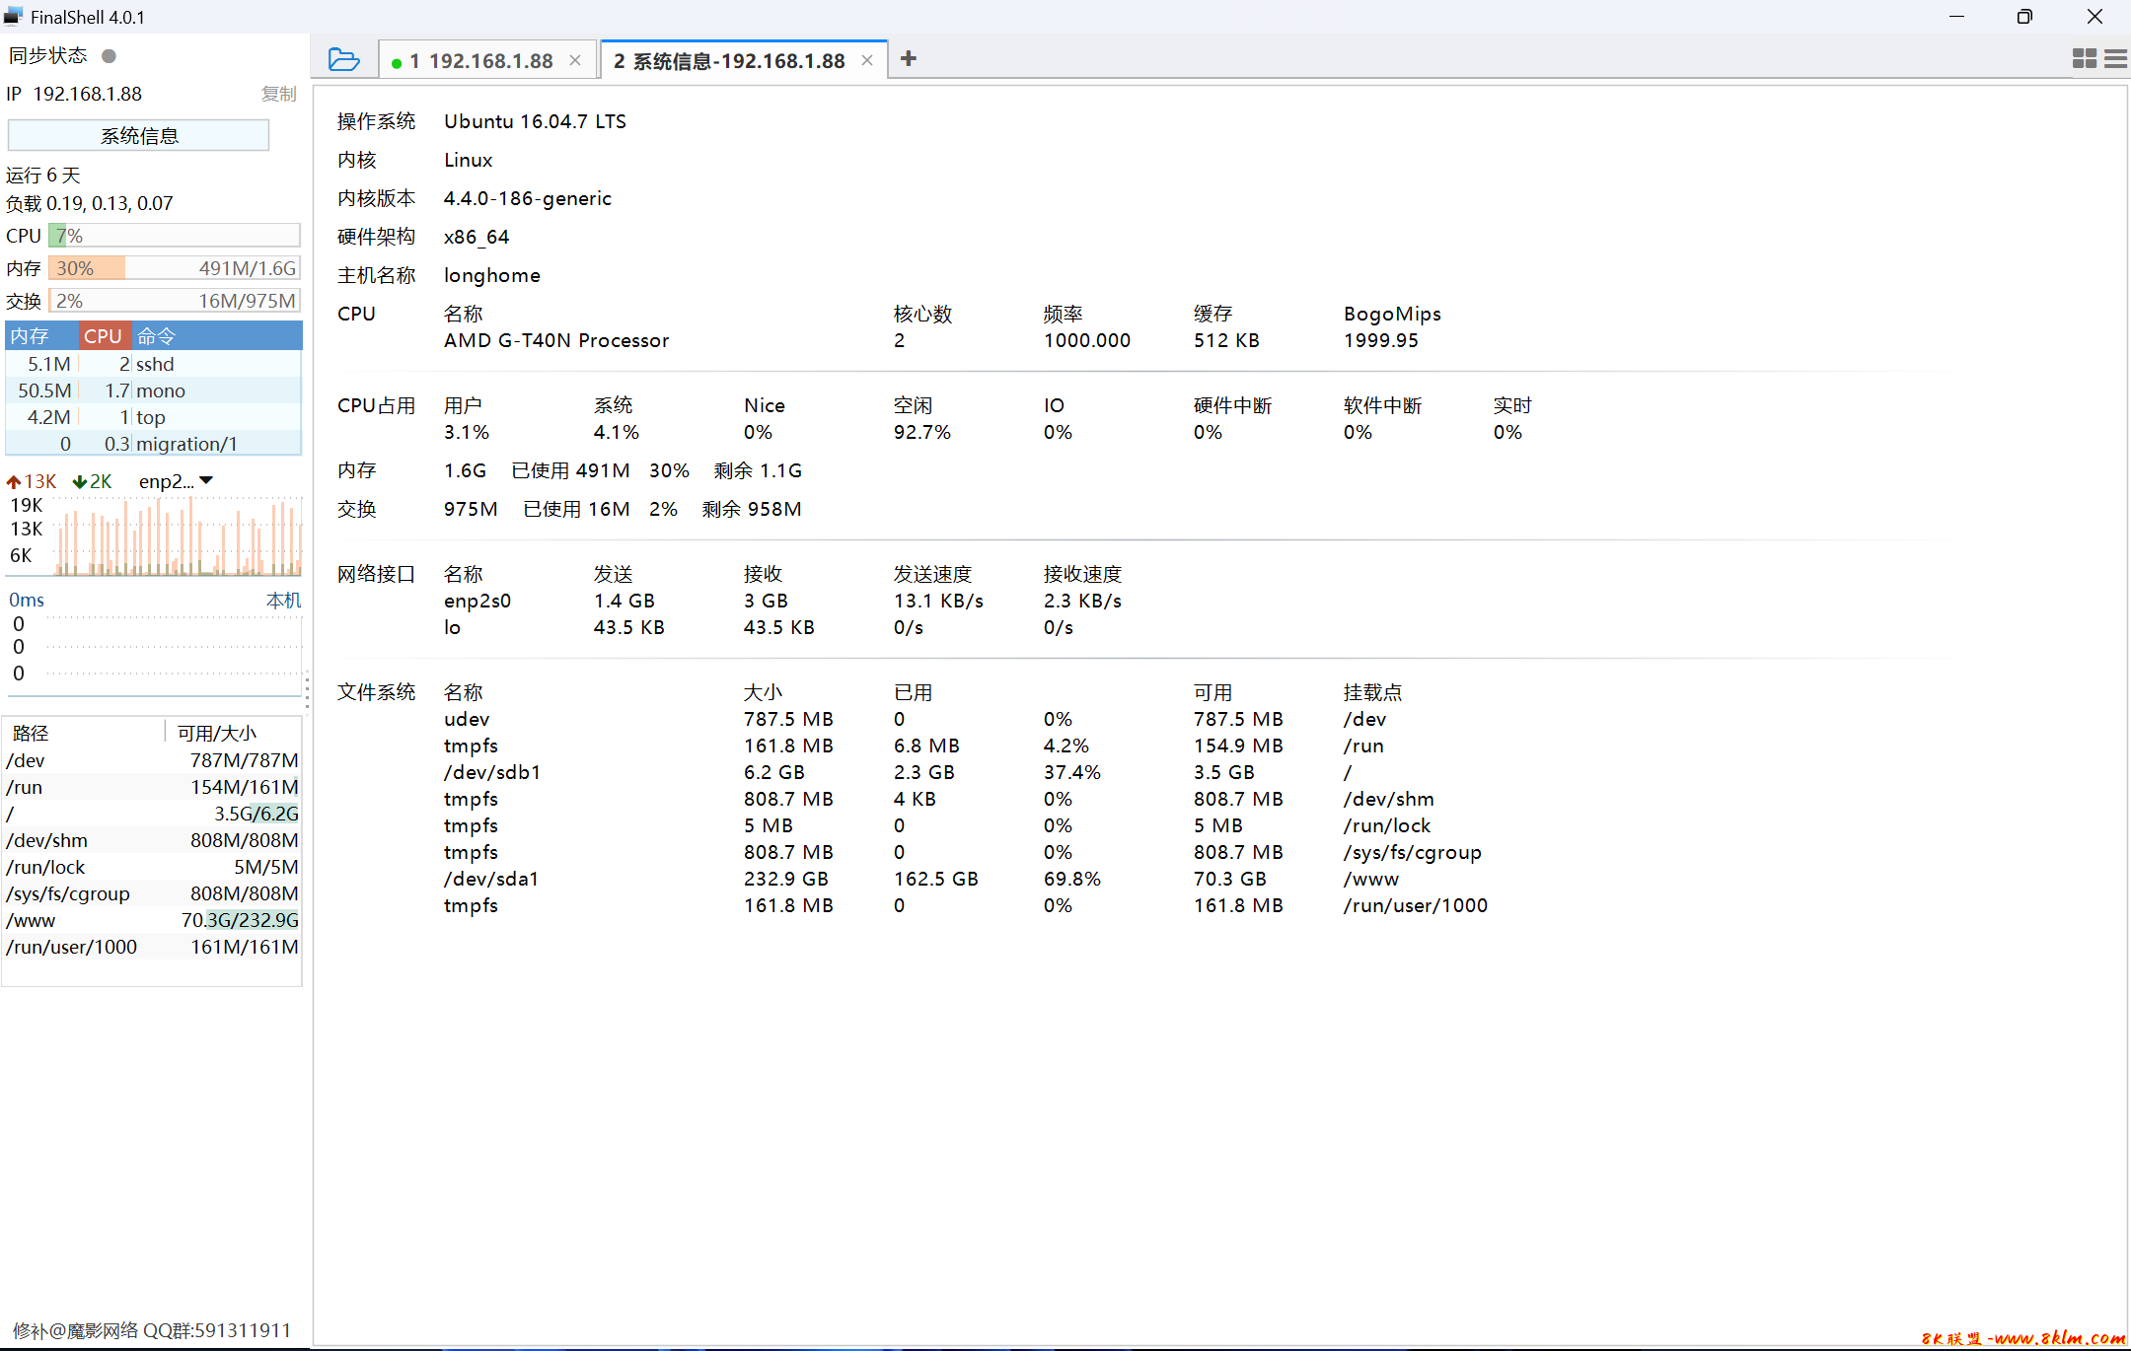Add a new tab with plus icon
Image resolution: width=2131 pixels, height=1351 pixels.
(909, 59)
